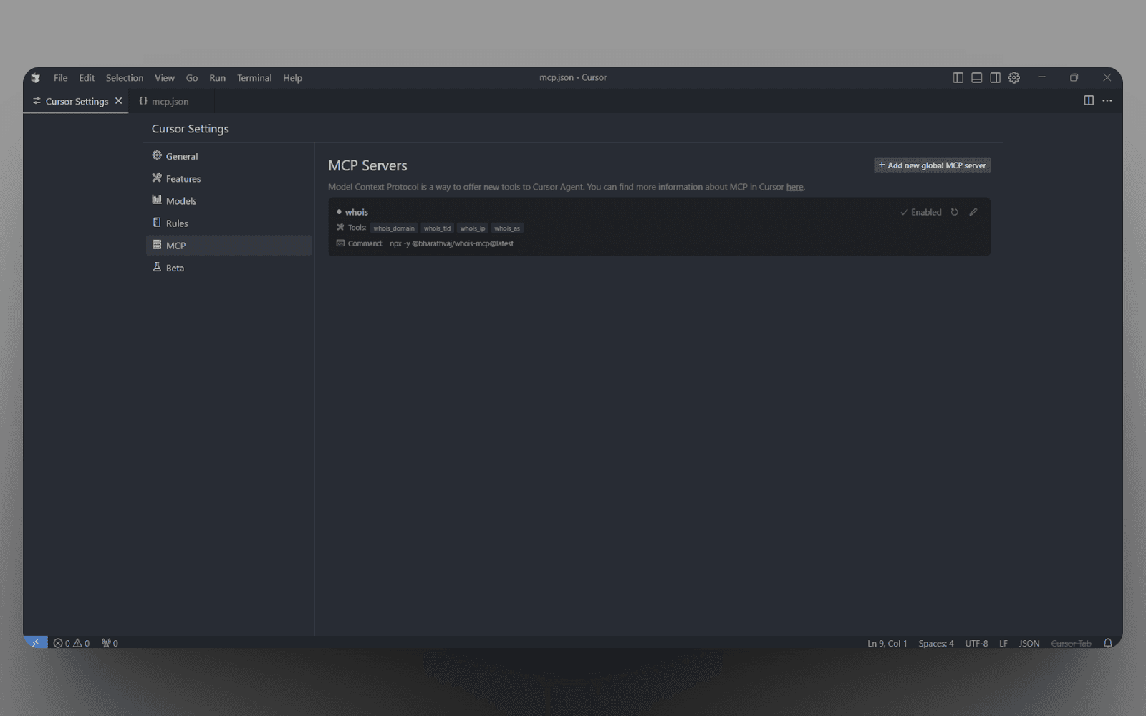Select the MCP settings section
This screenshot has width=1146, height=716.
228,245
